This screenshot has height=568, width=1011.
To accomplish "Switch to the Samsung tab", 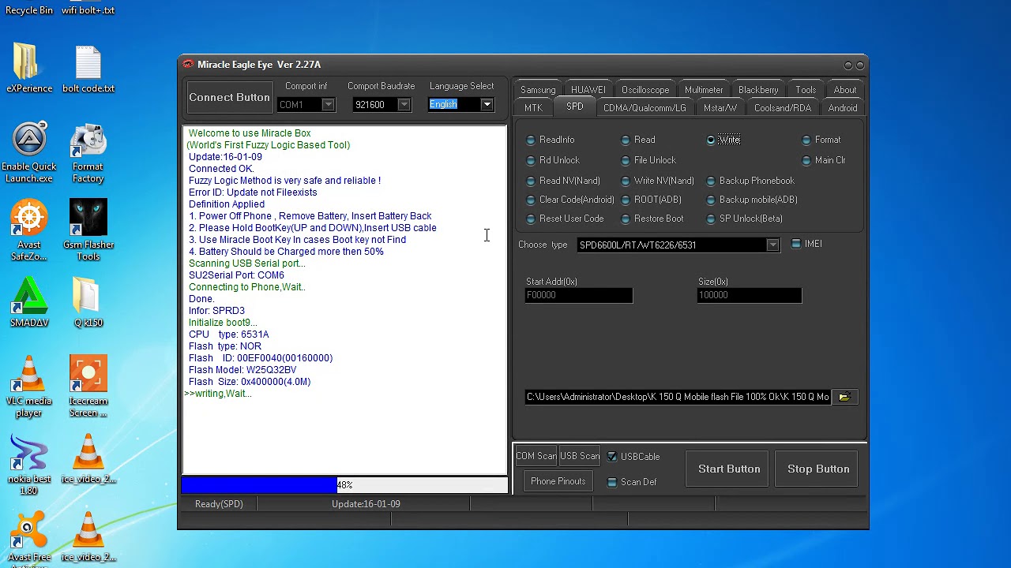I will [x=538, y=90].
